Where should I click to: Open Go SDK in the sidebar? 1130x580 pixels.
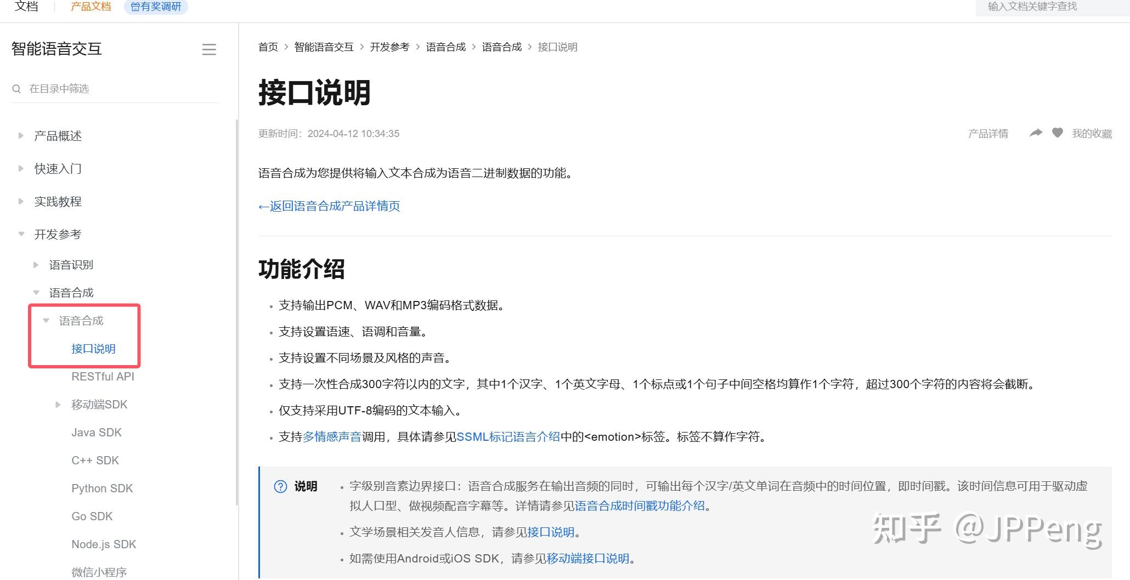pyautogui.click(x=92, y=516)
